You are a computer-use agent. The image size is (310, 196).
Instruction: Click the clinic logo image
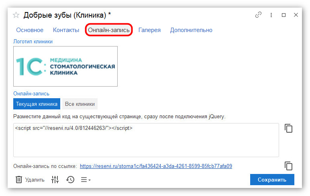(x=65, y=66)
